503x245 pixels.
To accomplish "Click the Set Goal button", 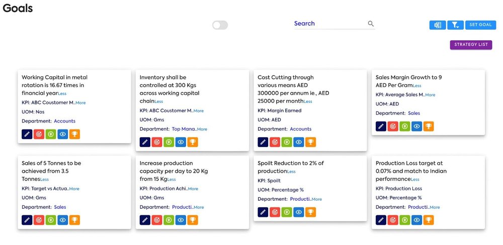I will (480, 25).
